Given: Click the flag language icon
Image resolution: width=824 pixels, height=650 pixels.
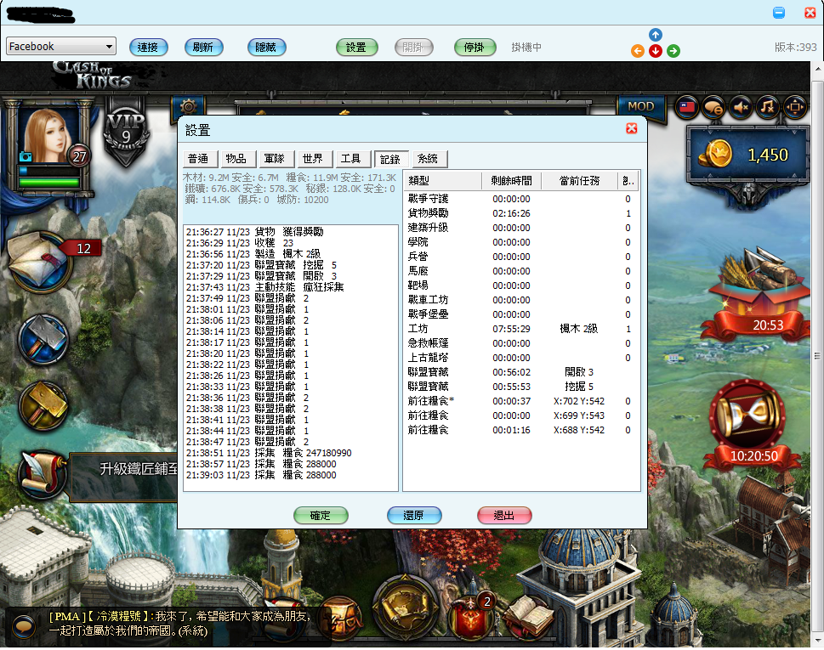Looking at the screenshot, I should click(x=687, y=108).
